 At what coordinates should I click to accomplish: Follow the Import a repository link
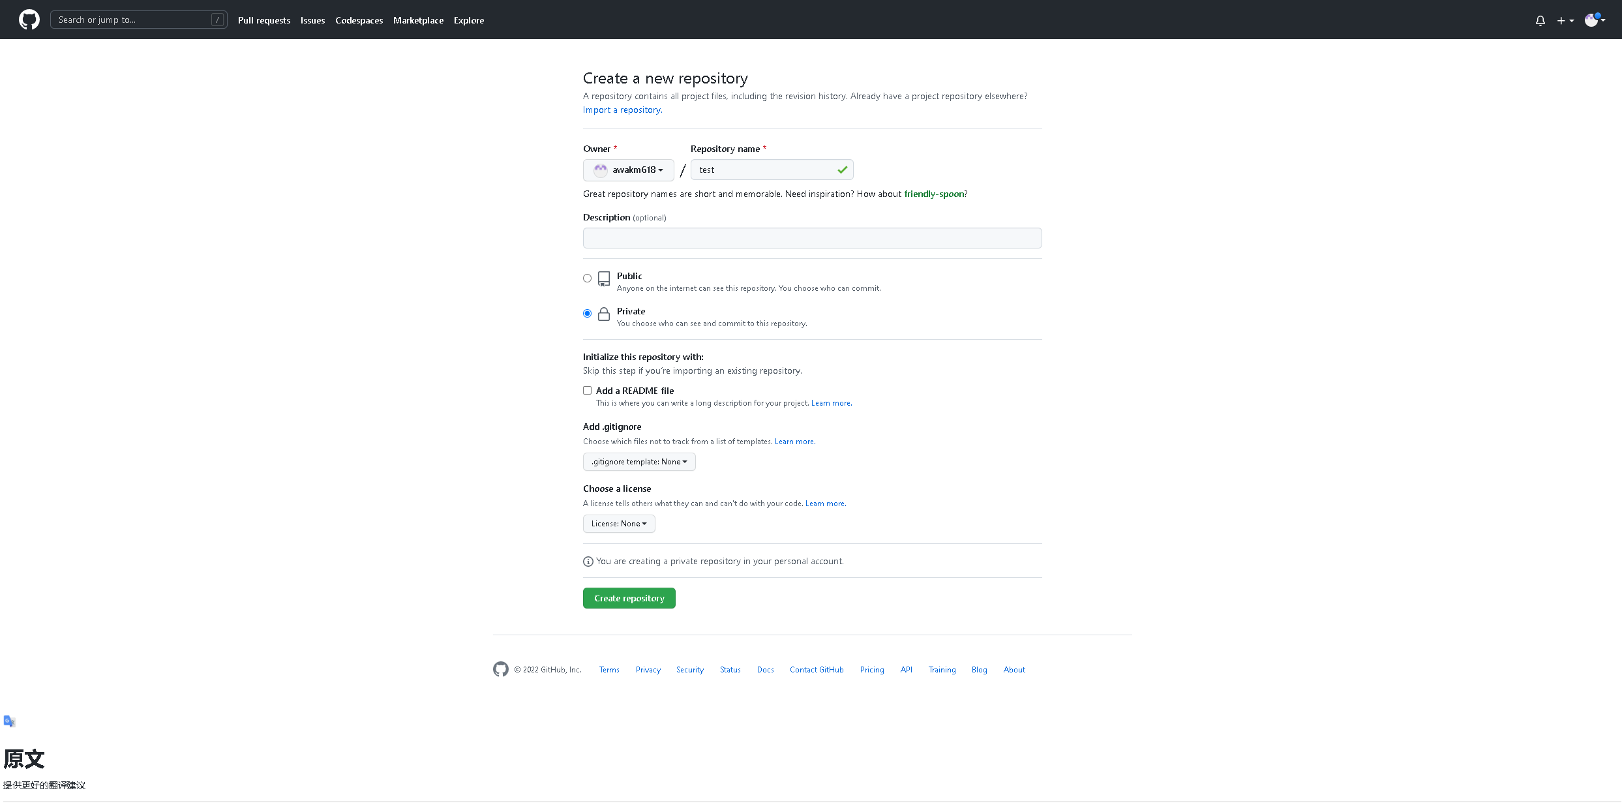(622, 110)
